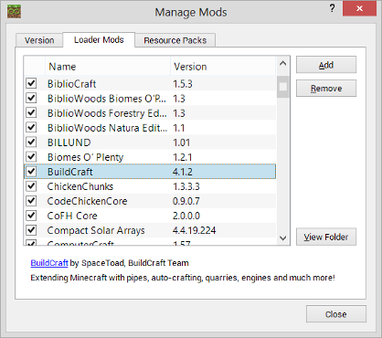Viewport: 382px width, 338px height.
Task: Select the BiblioWoods Natura Edit... row
Action: pos(150,128)
